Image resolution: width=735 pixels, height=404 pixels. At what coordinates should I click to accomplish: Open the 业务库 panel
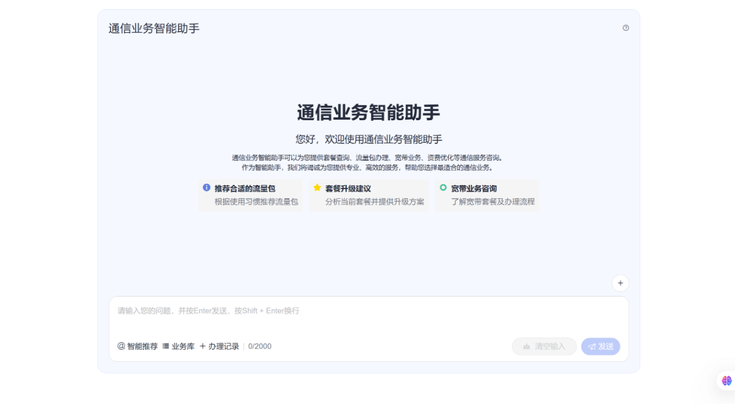tap(179, 346)
